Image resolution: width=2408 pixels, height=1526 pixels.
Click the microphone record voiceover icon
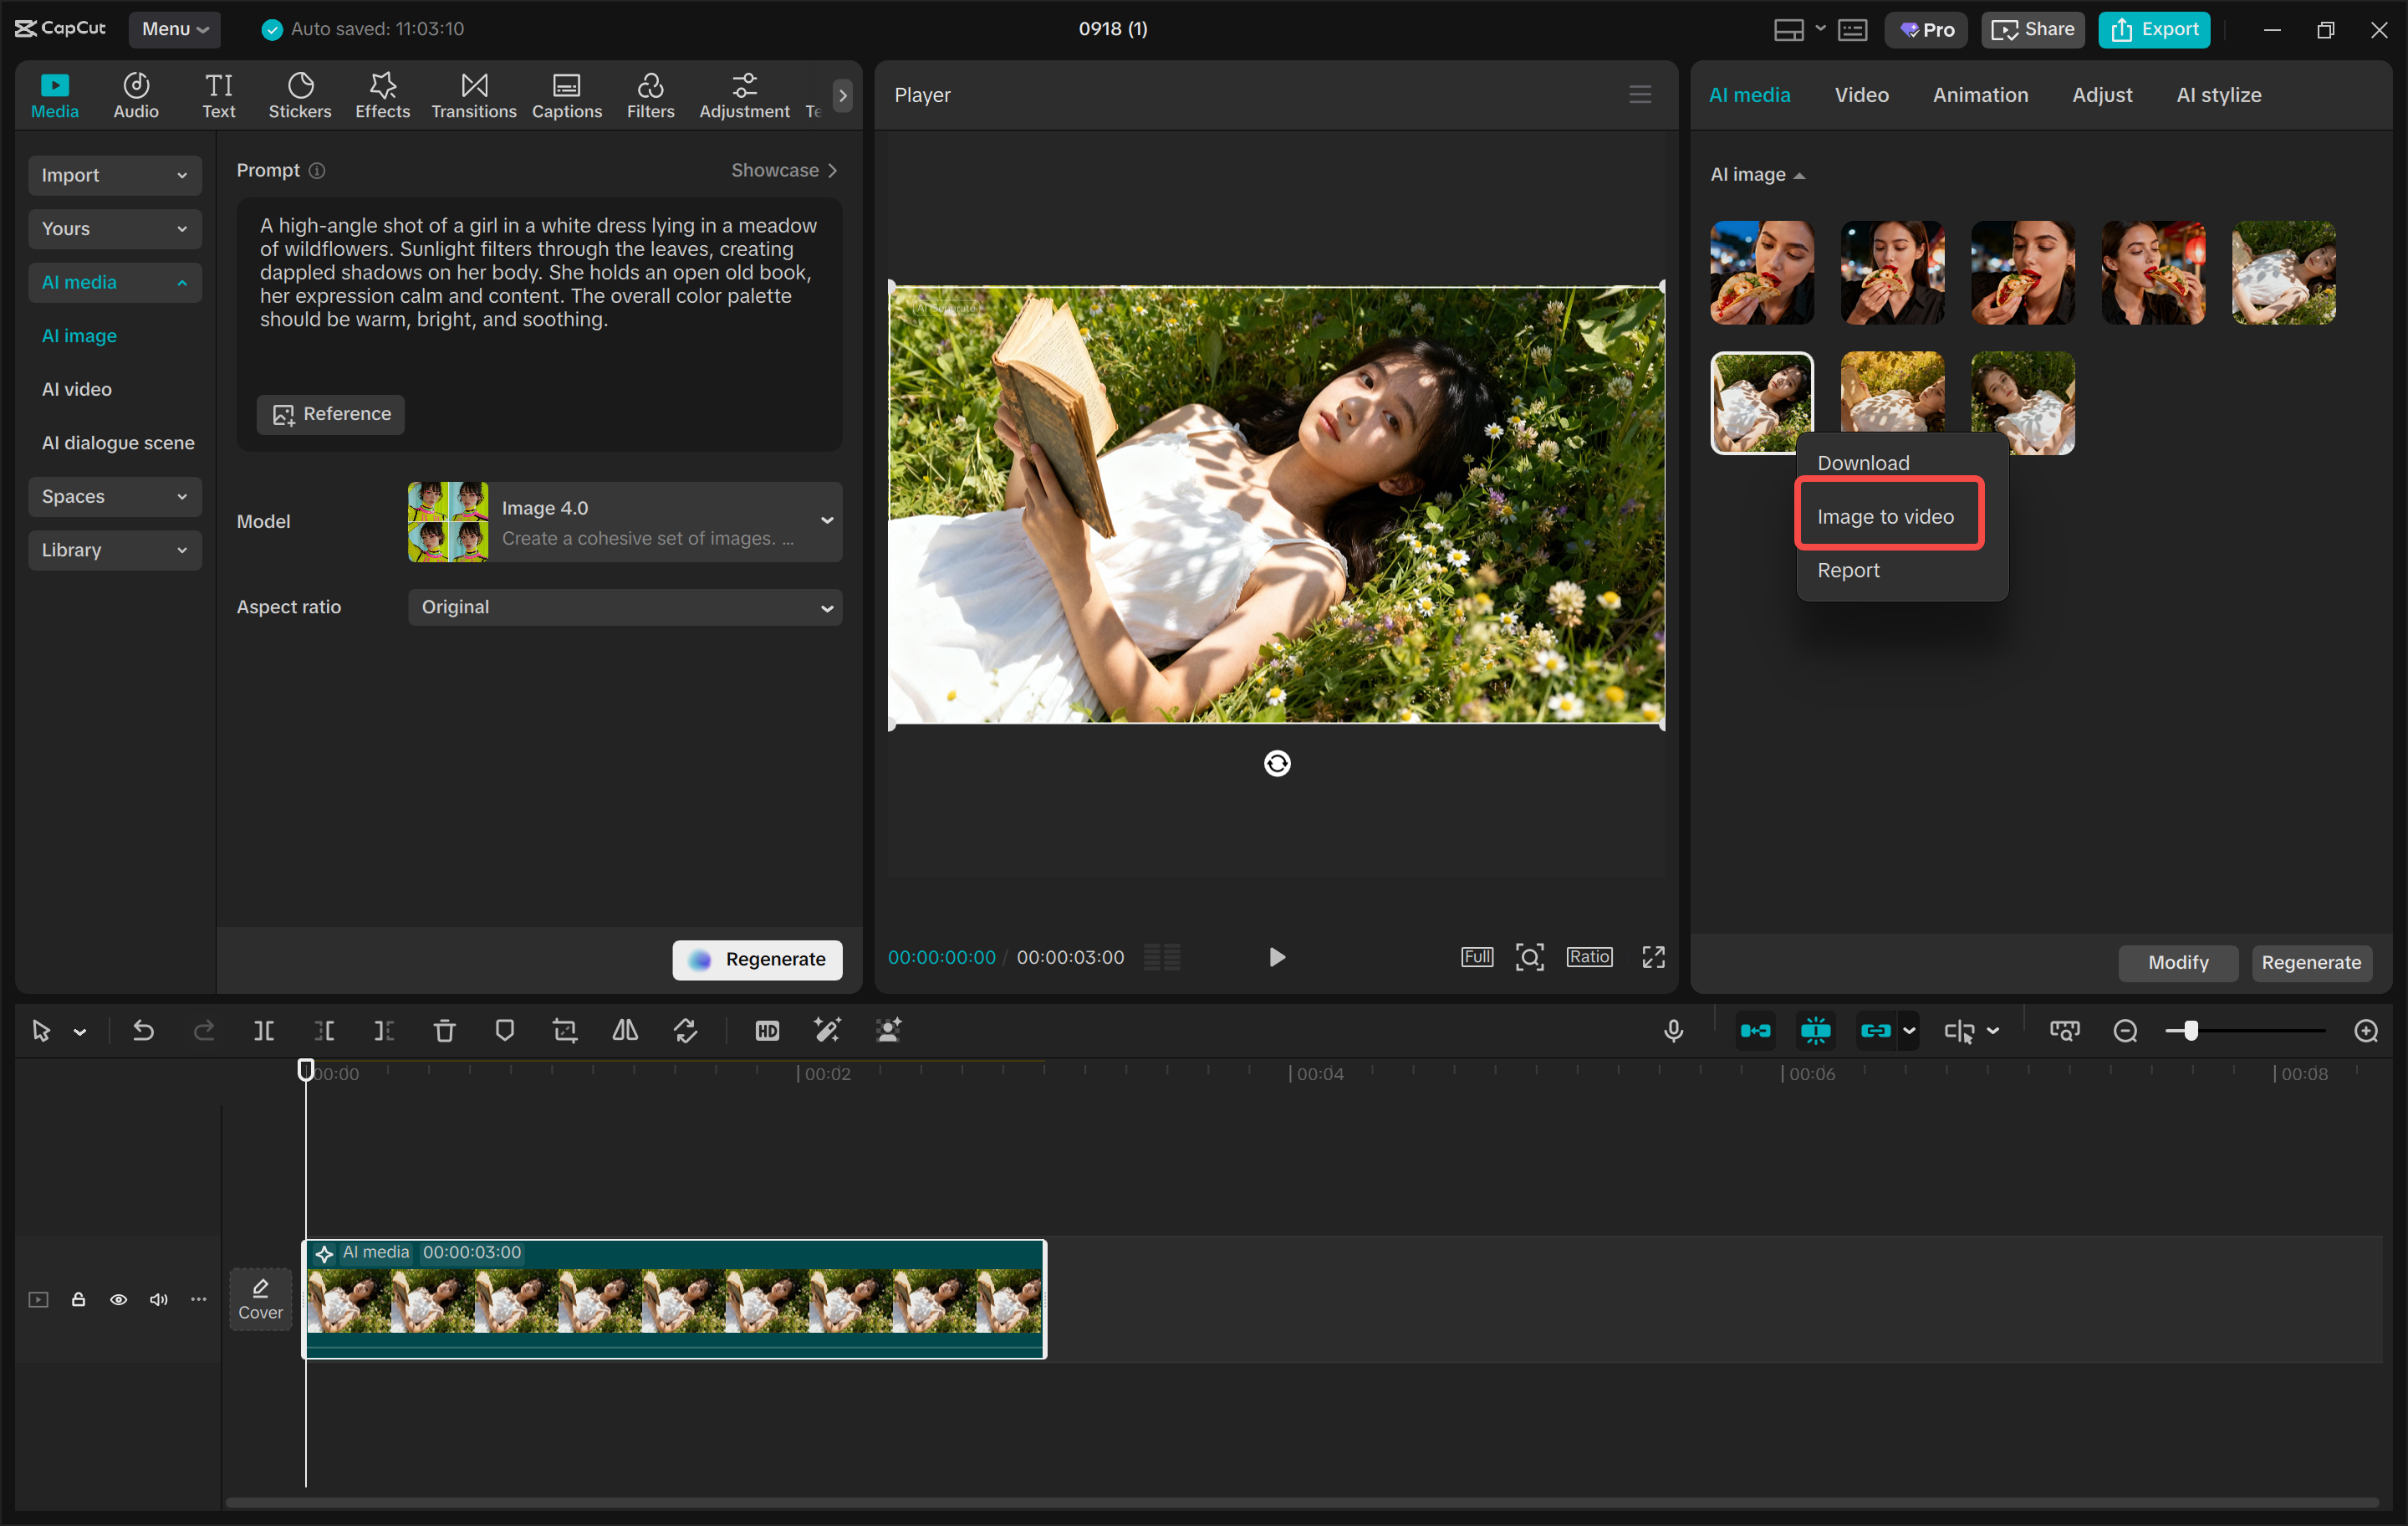[x=1673, y=1031]
